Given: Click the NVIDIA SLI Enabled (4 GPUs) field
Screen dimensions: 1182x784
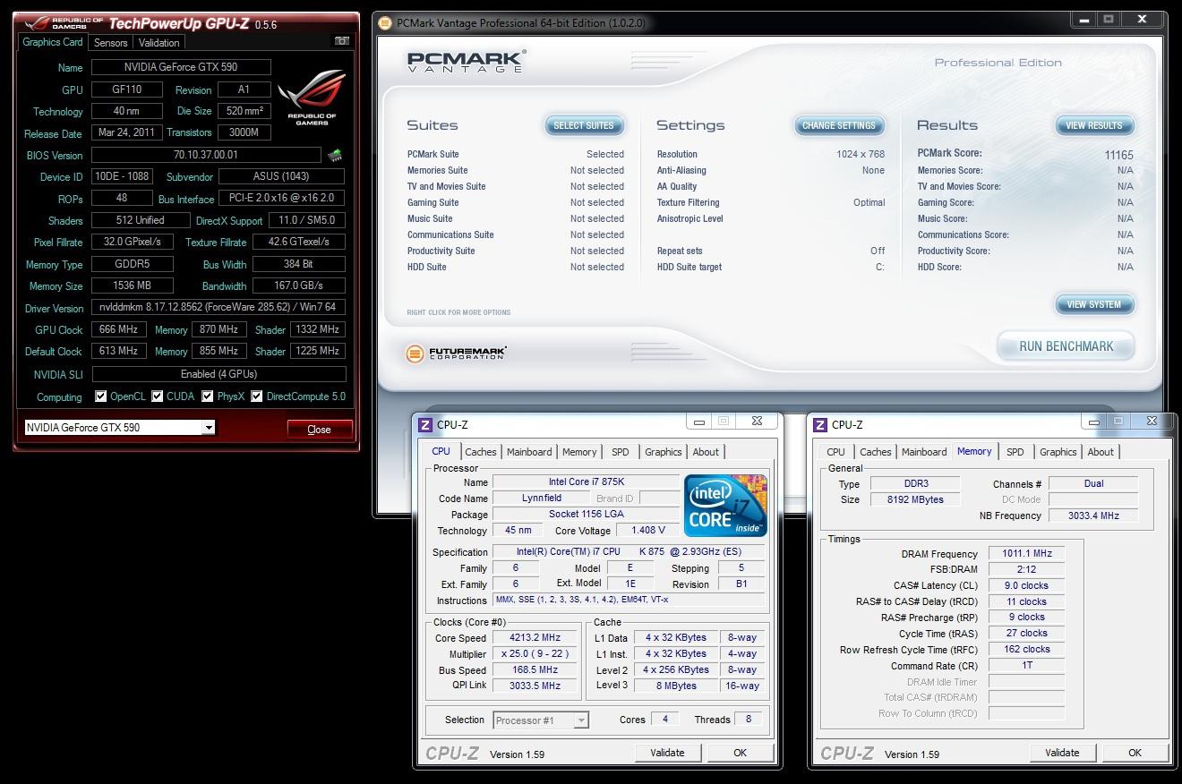Looking at the screenshot, I should (x=218, y=374).
